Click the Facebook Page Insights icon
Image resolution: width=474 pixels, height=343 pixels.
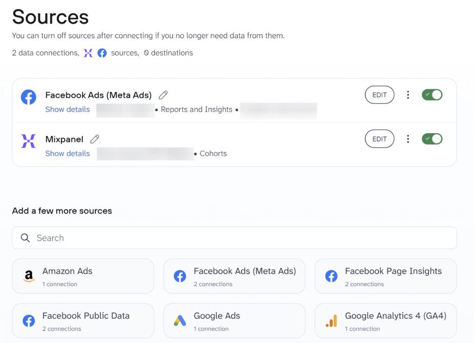(331, 276)
